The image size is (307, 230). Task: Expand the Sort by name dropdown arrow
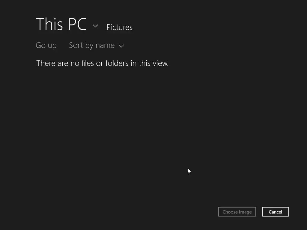(121, 46)
